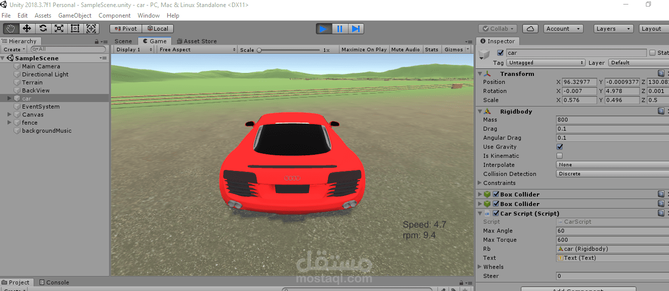Screen dimensions: 669x291
Task: Toggle Mute Audio in Game view
Action: tap(405, 50)
